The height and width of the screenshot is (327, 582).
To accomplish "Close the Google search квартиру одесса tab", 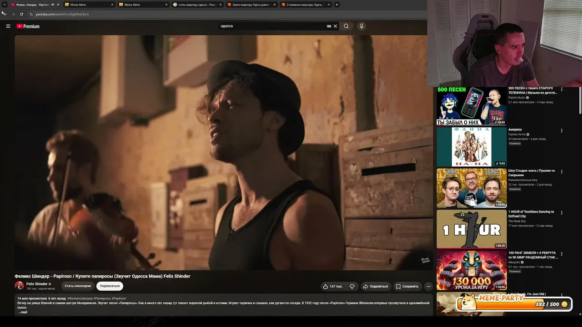I will (220, 5).
